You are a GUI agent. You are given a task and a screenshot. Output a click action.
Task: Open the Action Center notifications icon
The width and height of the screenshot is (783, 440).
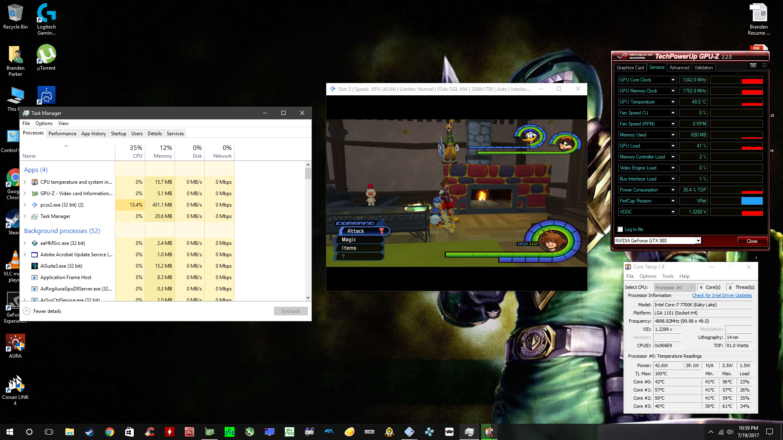770,432
